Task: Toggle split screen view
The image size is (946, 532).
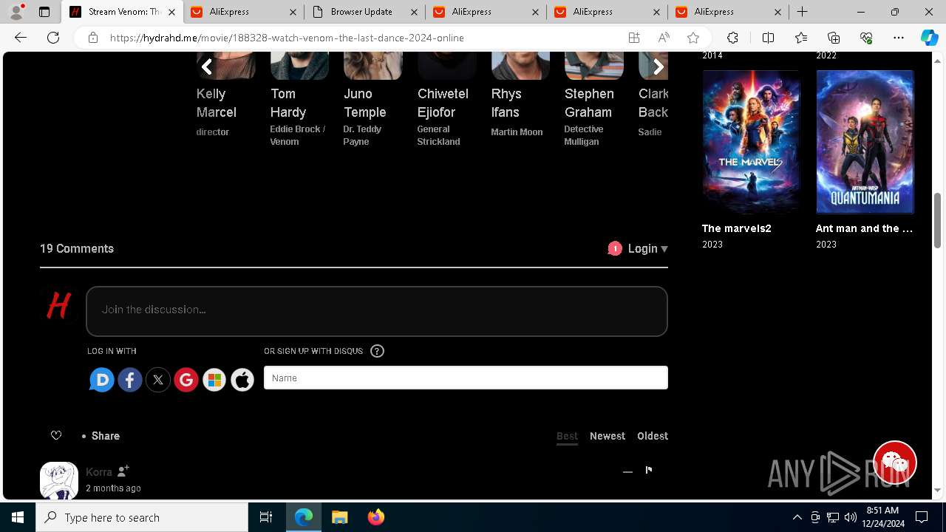Action: pos(768,38)
